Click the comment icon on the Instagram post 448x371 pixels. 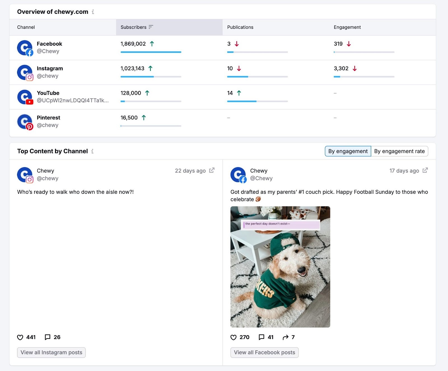(x=48, y=337)
